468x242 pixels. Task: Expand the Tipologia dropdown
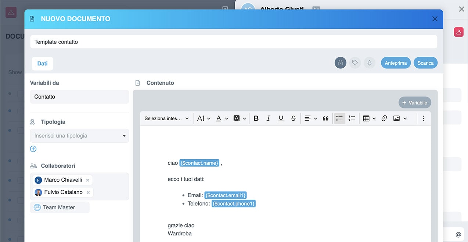pyautogui.click(x=79, y=136)
